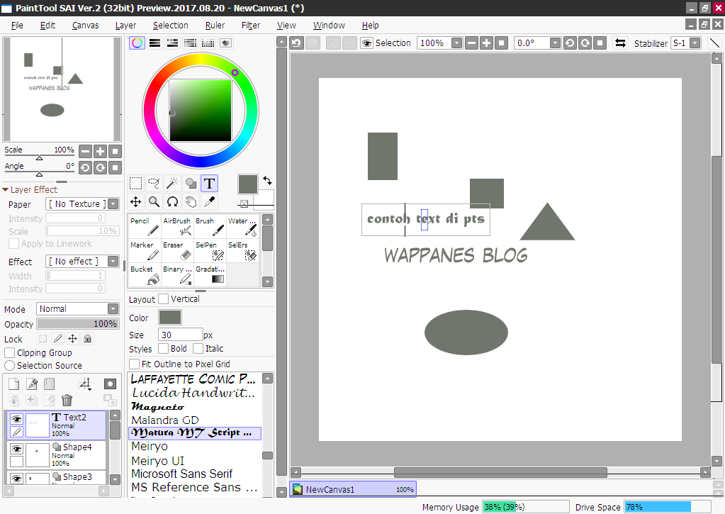
Task: Select the SelPen tool
Action: pos(209,251)
